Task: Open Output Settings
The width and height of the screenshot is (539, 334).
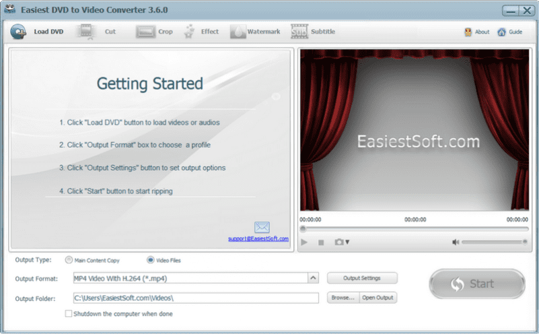Action: coord(362,278)
